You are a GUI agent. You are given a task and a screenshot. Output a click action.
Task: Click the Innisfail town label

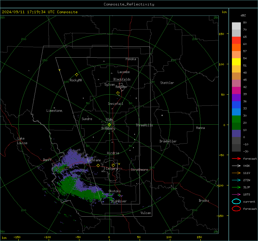point(116,104)
